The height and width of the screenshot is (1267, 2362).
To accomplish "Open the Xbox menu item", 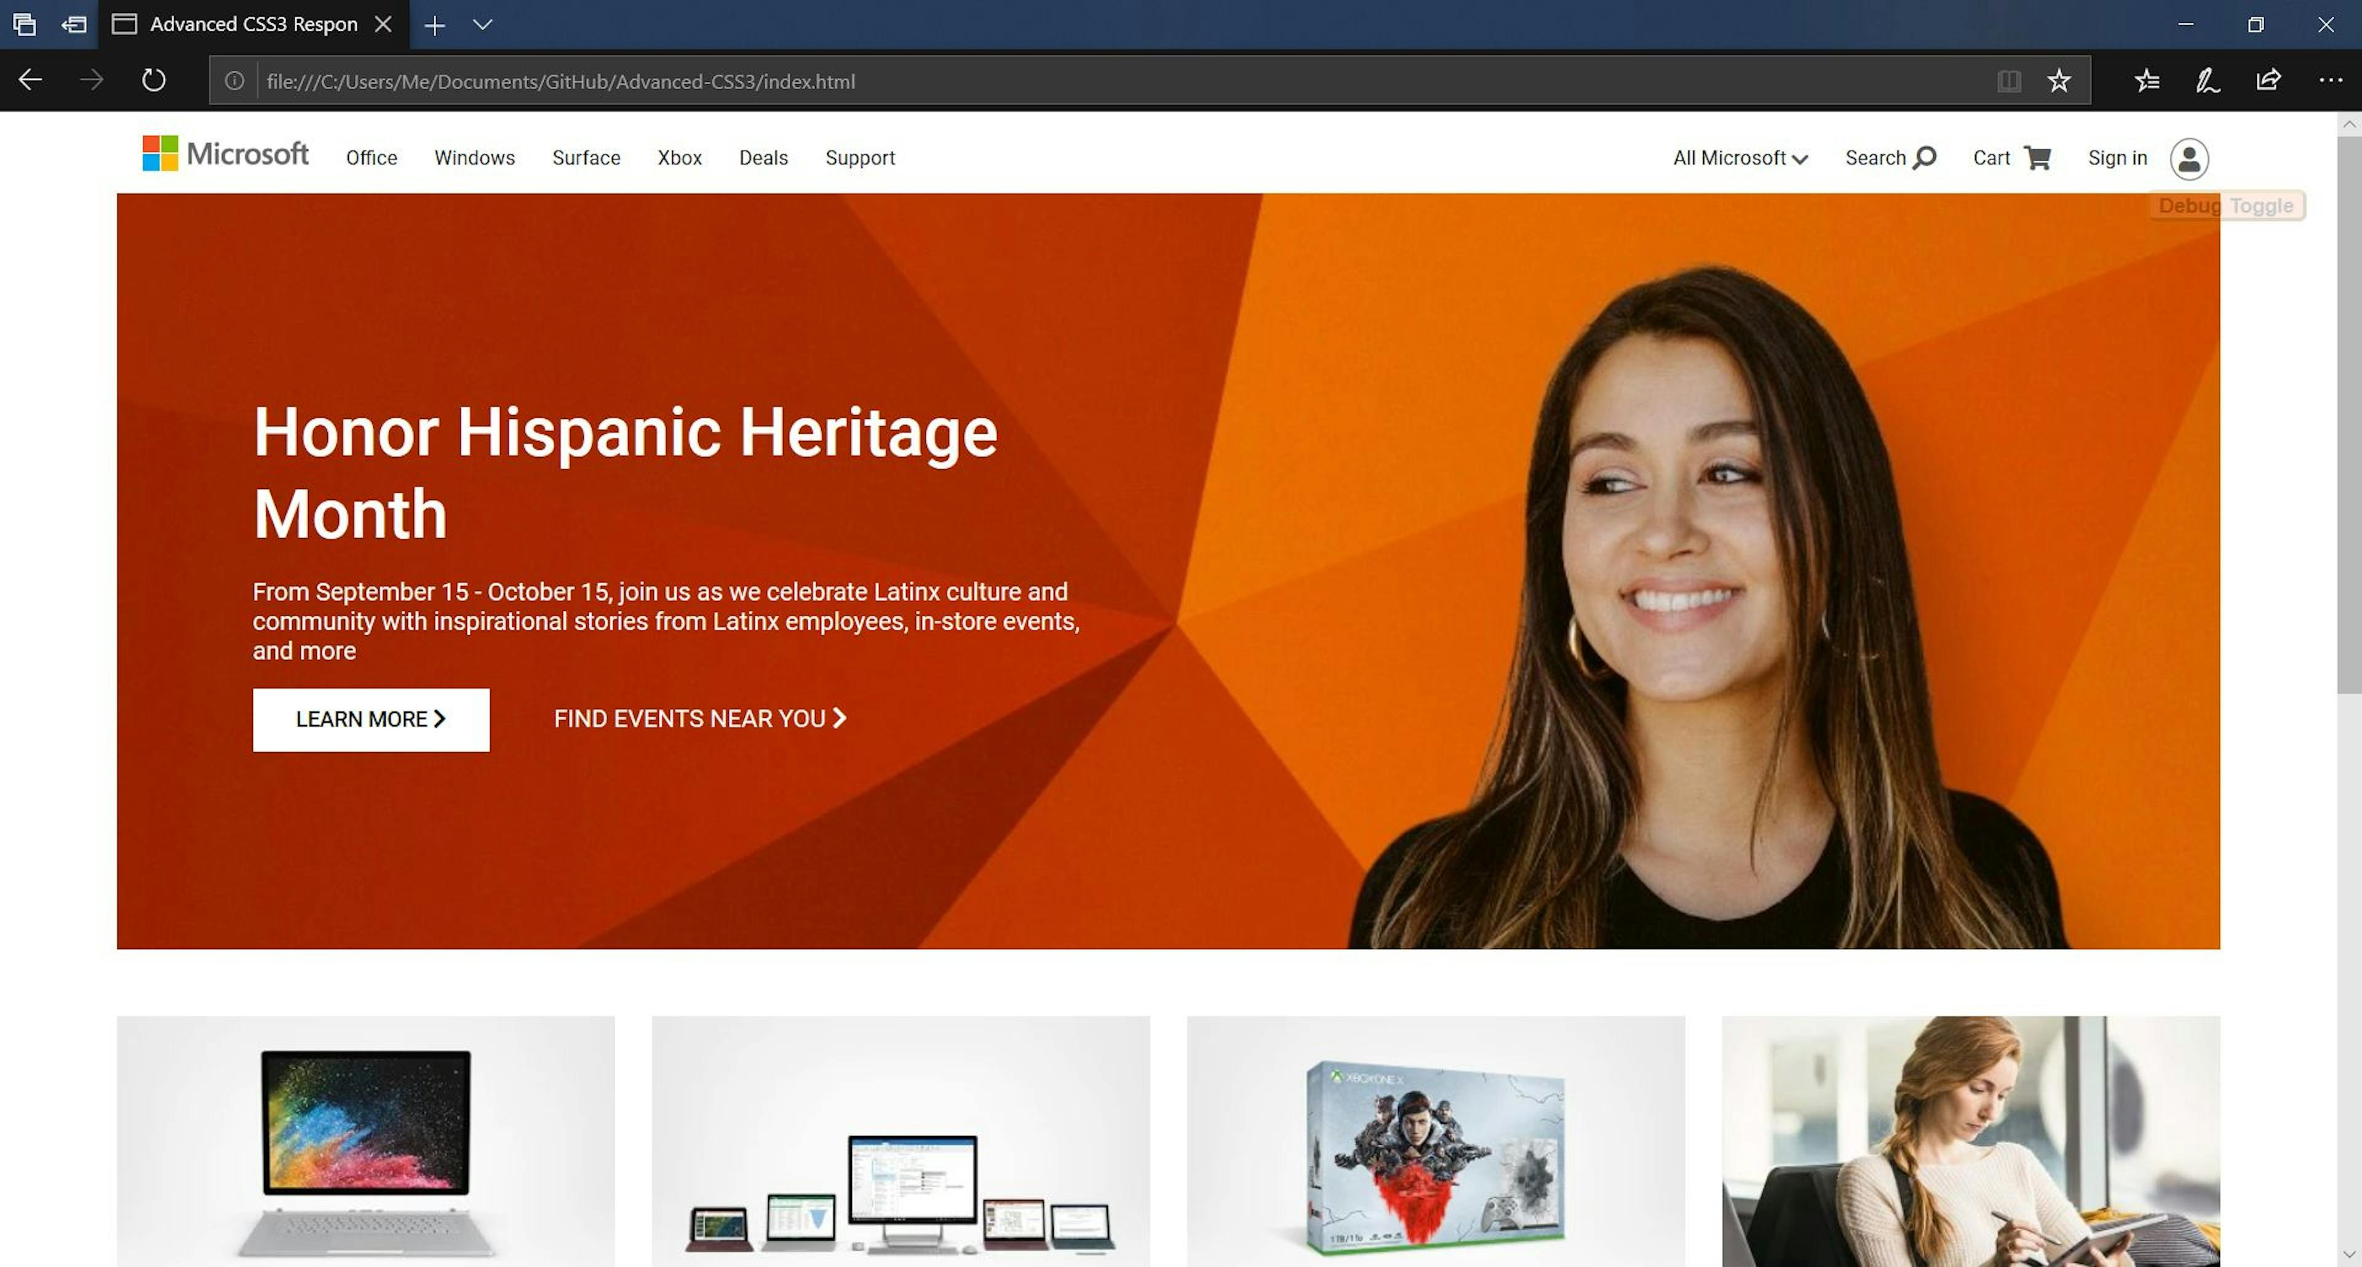I will (680, 157).
